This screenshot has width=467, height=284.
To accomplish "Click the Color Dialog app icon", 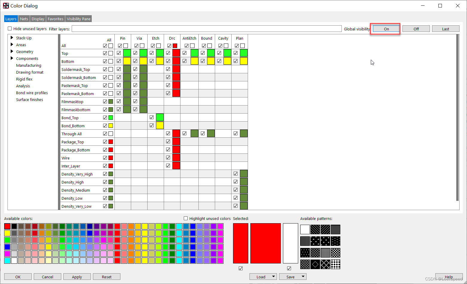I will pyautogui.click(x=6, y=6).
